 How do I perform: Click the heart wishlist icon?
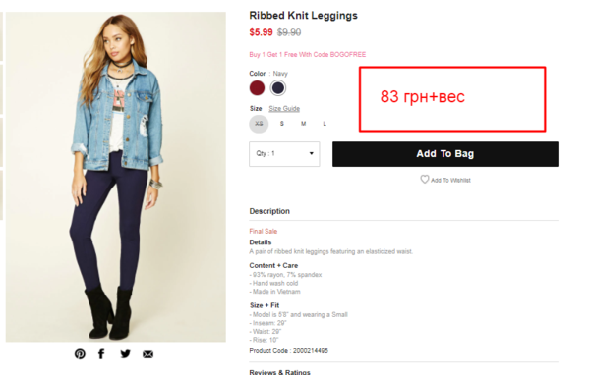coord(425,180)
